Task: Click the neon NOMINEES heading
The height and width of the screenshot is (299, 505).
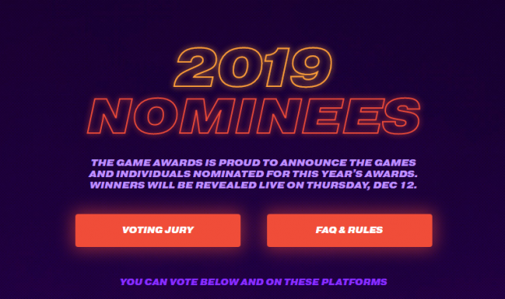Action: [253, 116]
